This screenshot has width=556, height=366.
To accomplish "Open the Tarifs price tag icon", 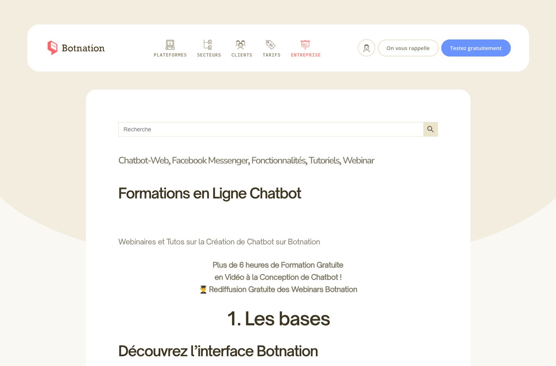I will tap(271, 44).
